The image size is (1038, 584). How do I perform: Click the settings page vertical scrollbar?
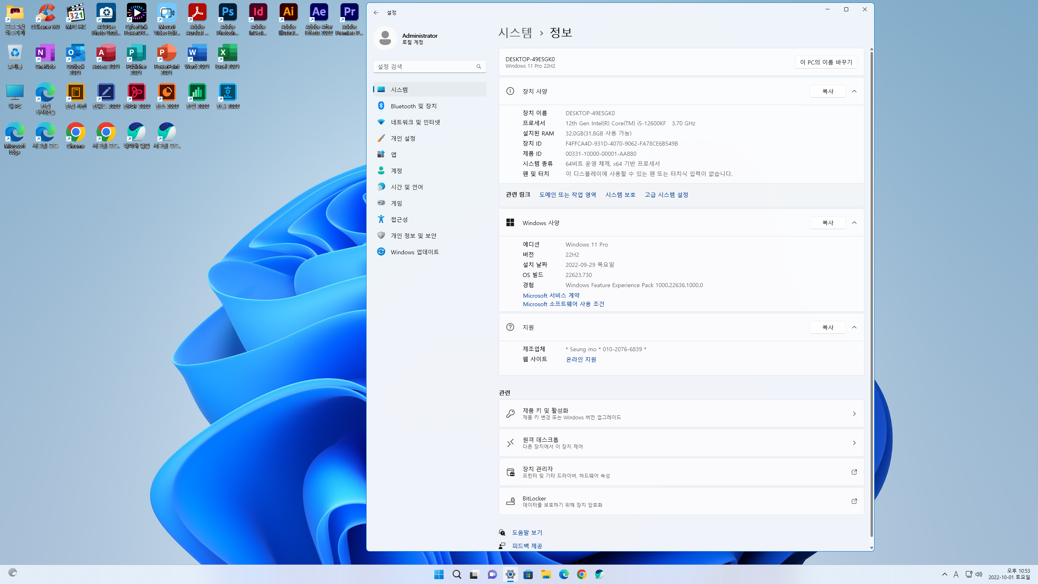[871, 284]
